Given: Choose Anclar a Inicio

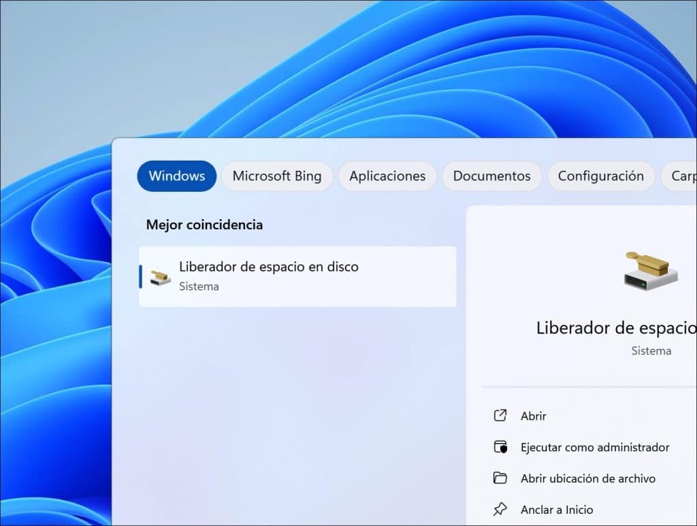Looking at the screenshot, I should tap(557, 510).
